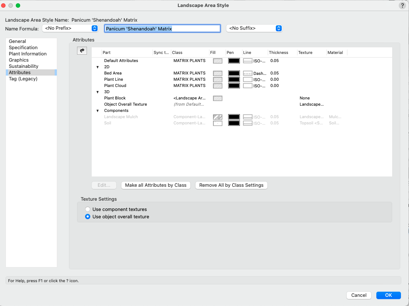Screen dimensions: 409x306
Task: Click Default Attributes line style icon
Action: (248, 61)
